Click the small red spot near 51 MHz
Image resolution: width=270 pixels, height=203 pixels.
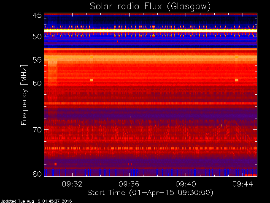click(117, 41)
